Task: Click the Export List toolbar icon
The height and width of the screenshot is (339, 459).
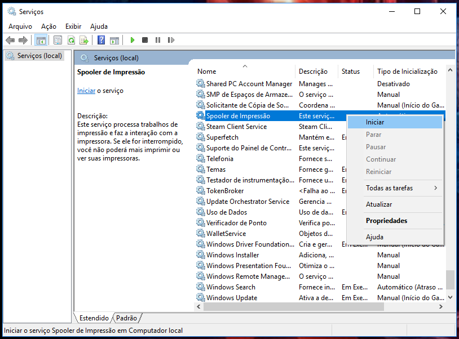Action: [84, 40]
